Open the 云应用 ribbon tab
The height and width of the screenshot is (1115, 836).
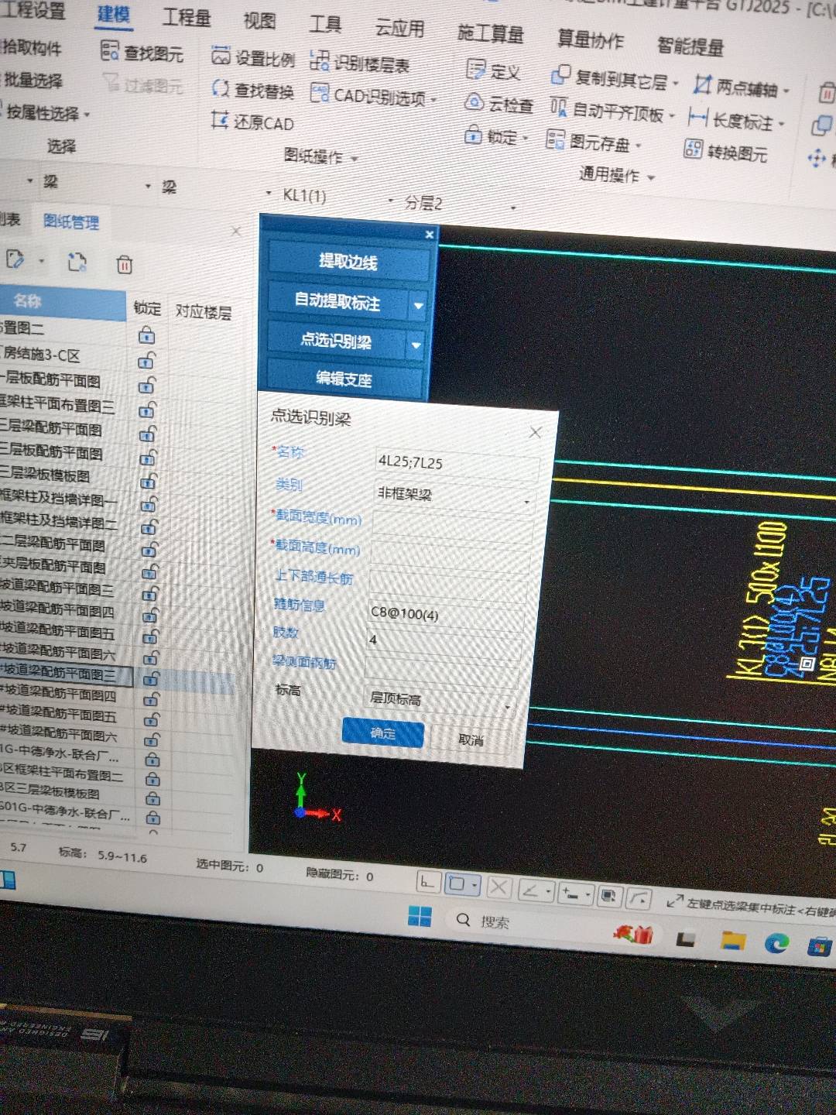pyautogui.click(x=399, y=29)
